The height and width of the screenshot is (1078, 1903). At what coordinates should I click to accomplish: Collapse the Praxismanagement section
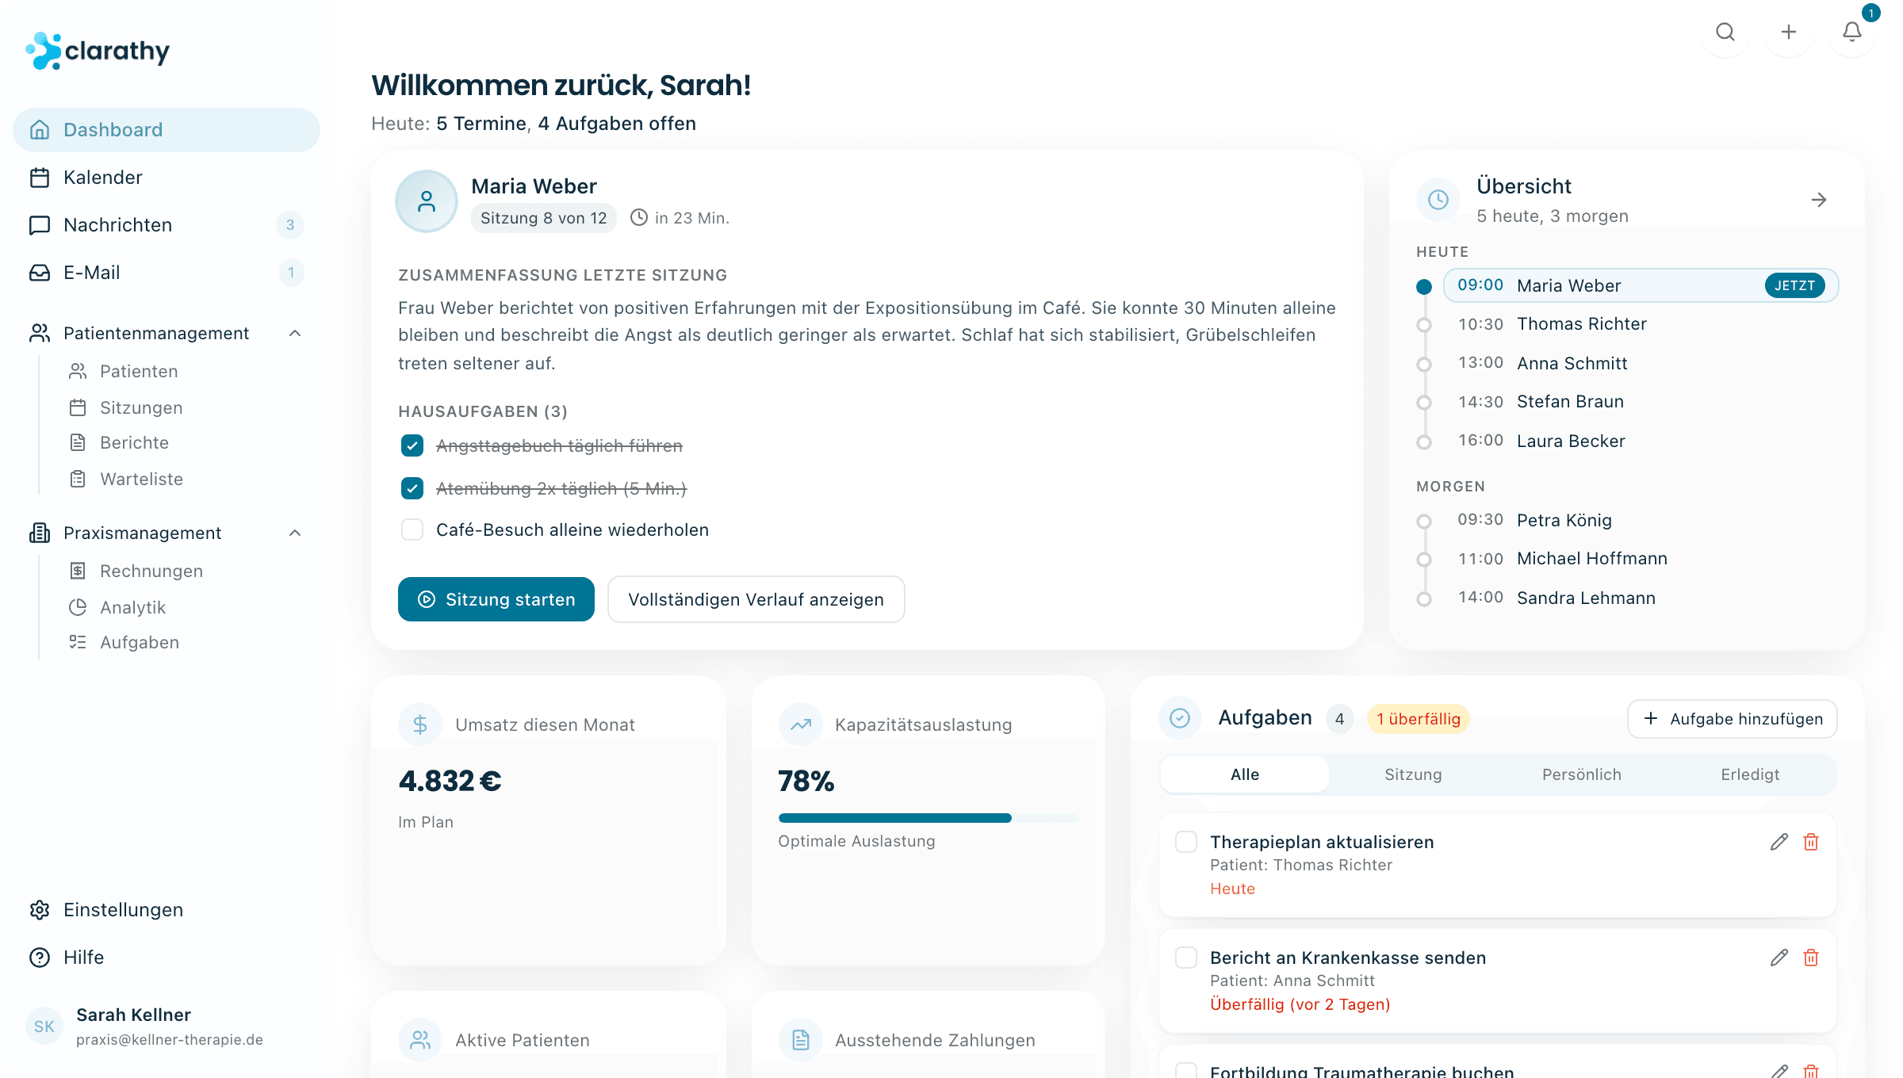coord(295,533)
